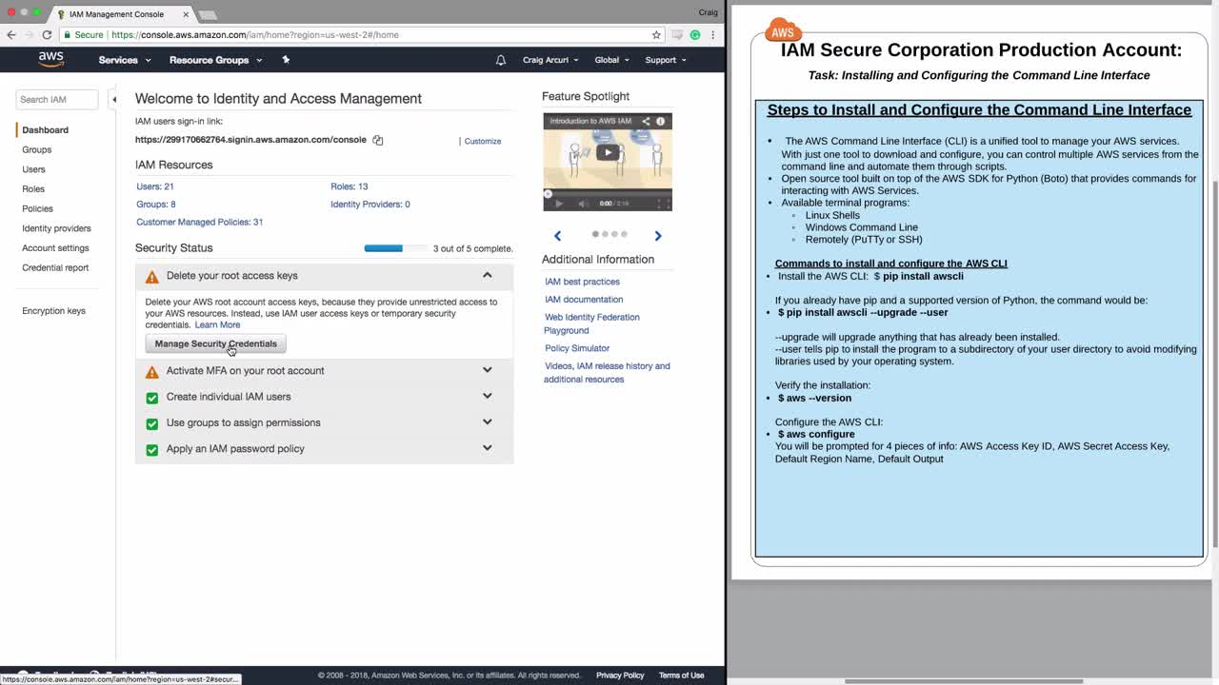
Task: Open the Services dropdown
Action: pos(125,60)
